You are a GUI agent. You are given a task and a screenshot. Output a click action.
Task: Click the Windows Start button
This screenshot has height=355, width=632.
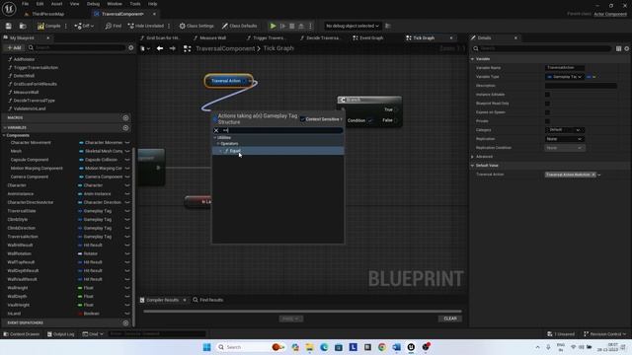(206, 347)
